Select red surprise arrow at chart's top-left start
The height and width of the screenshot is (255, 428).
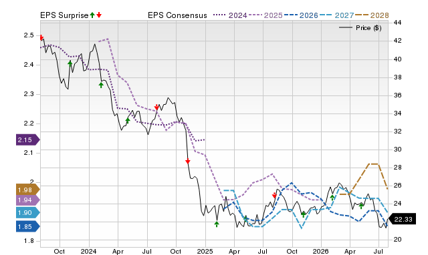pyautogui.click(x=41, y=37)
